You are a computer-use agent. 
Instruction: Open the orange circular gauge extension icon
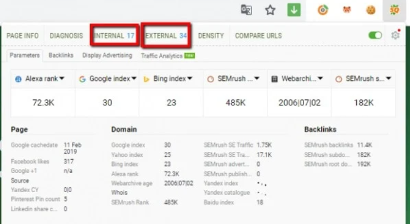pyautogui.click(x=324, y=10)
